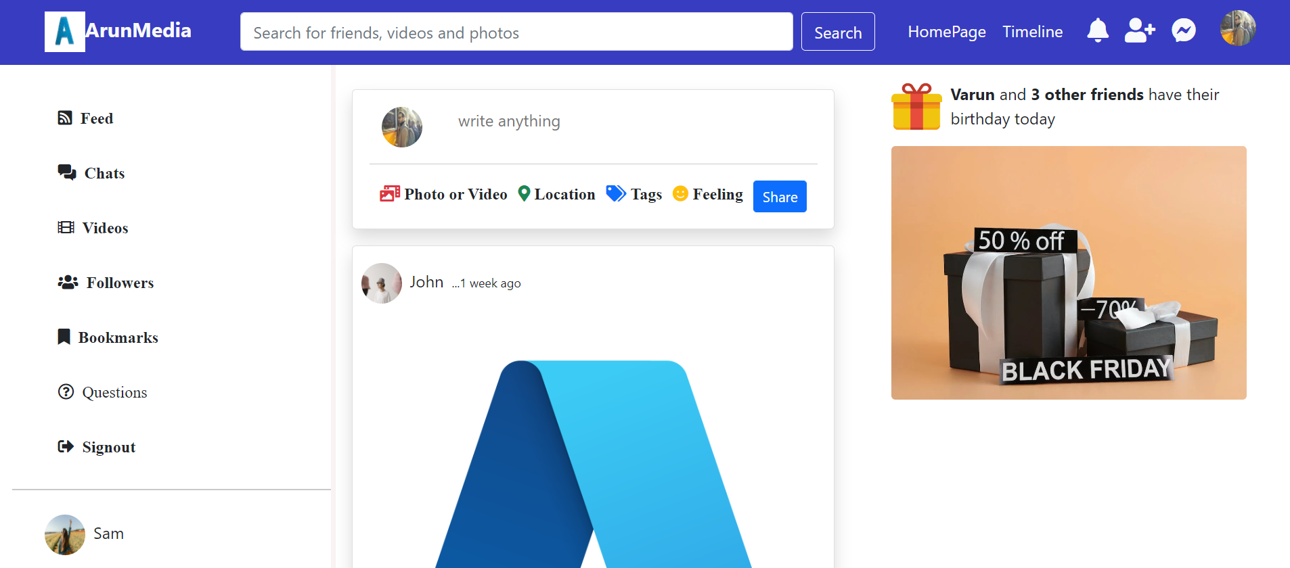Click the ArunMedia brand name
Viewport: 1290px width, 568px height.
[x=139, y=30]
